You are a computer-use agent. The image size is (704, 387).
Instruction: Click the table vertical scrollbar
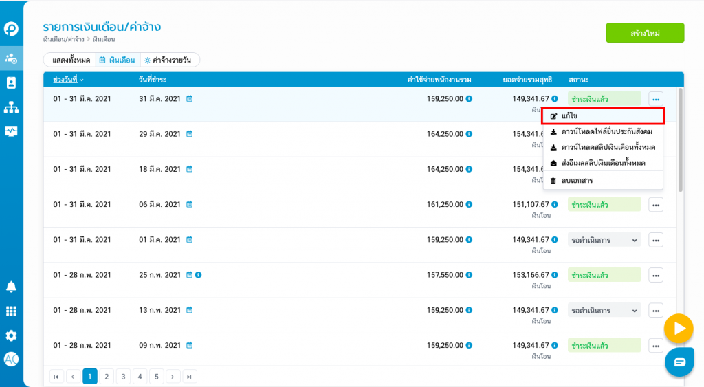(x=680, y=137)
